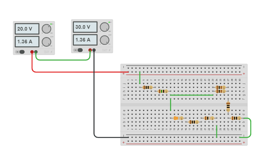Click the red positive terminal of the 20.0 V supply
264x165 pixels.
32,52
